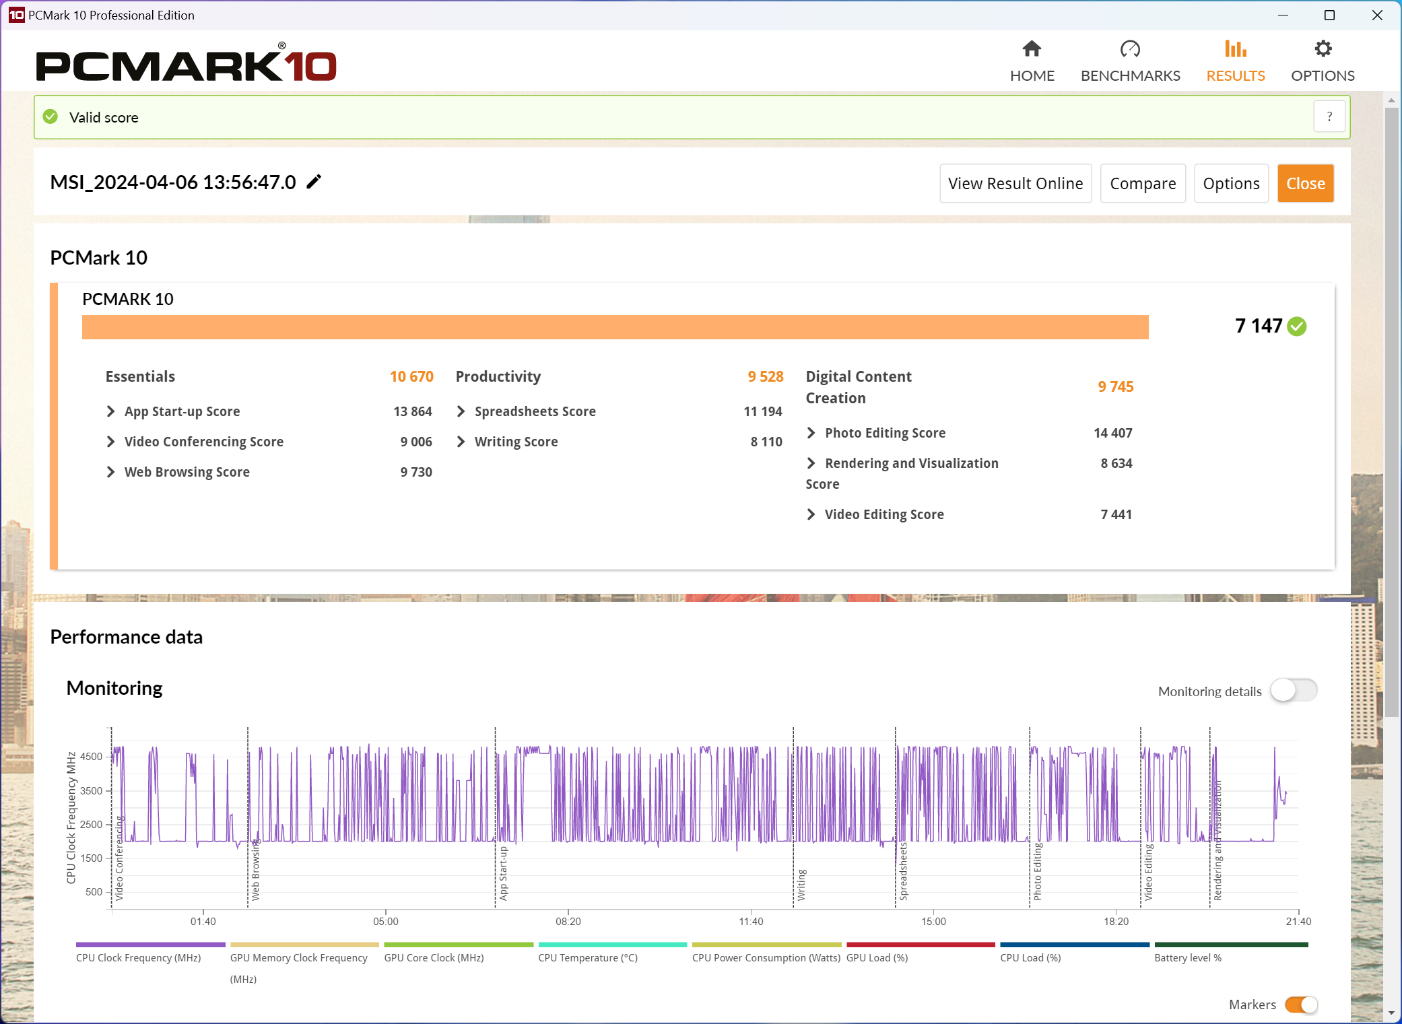Click the Compare button
The width and height of the screenshot is (1402, 1024).
(1143, 183)
